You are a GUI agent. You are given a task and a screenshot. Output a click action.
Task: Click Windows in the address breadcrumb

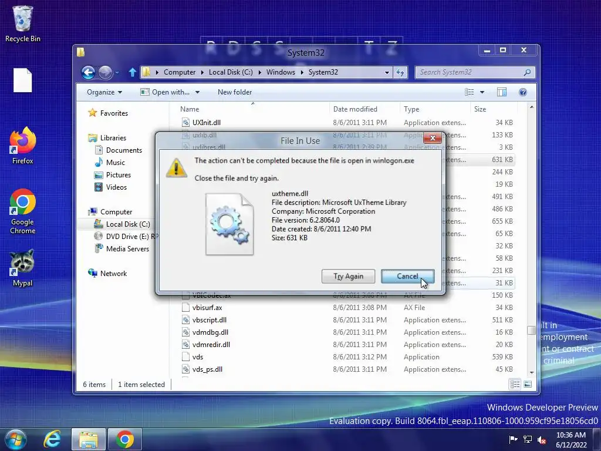tap(281, 72)
